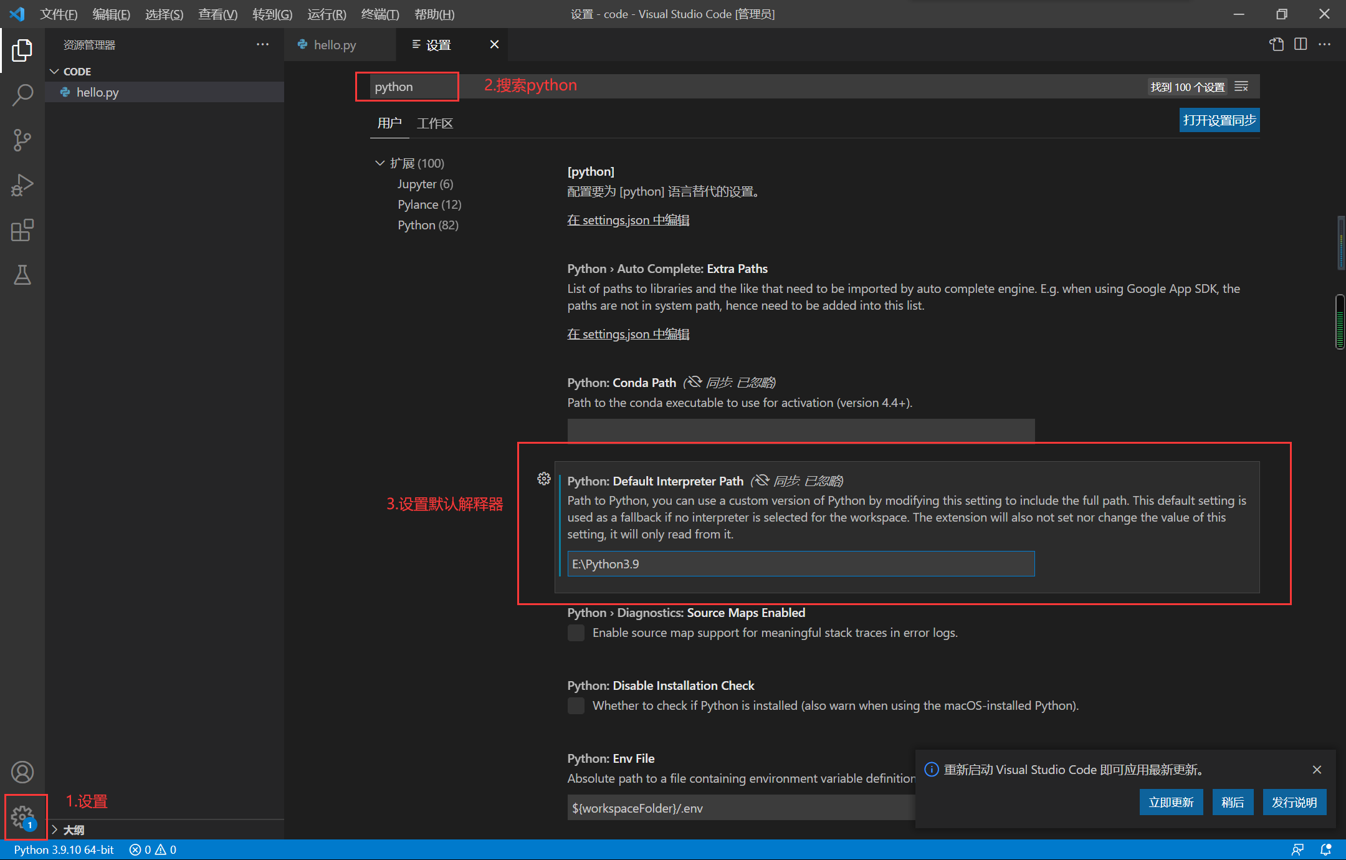The width and height of the screenshot is (1346, 860).
Task: Open the 终端(T) menu
Action: [379, 14]
